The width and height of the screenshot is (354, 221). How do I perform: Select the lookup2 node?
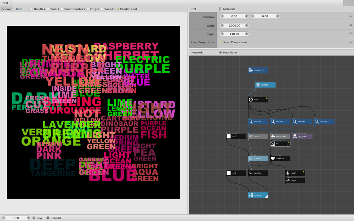click(x=280, y=122)
